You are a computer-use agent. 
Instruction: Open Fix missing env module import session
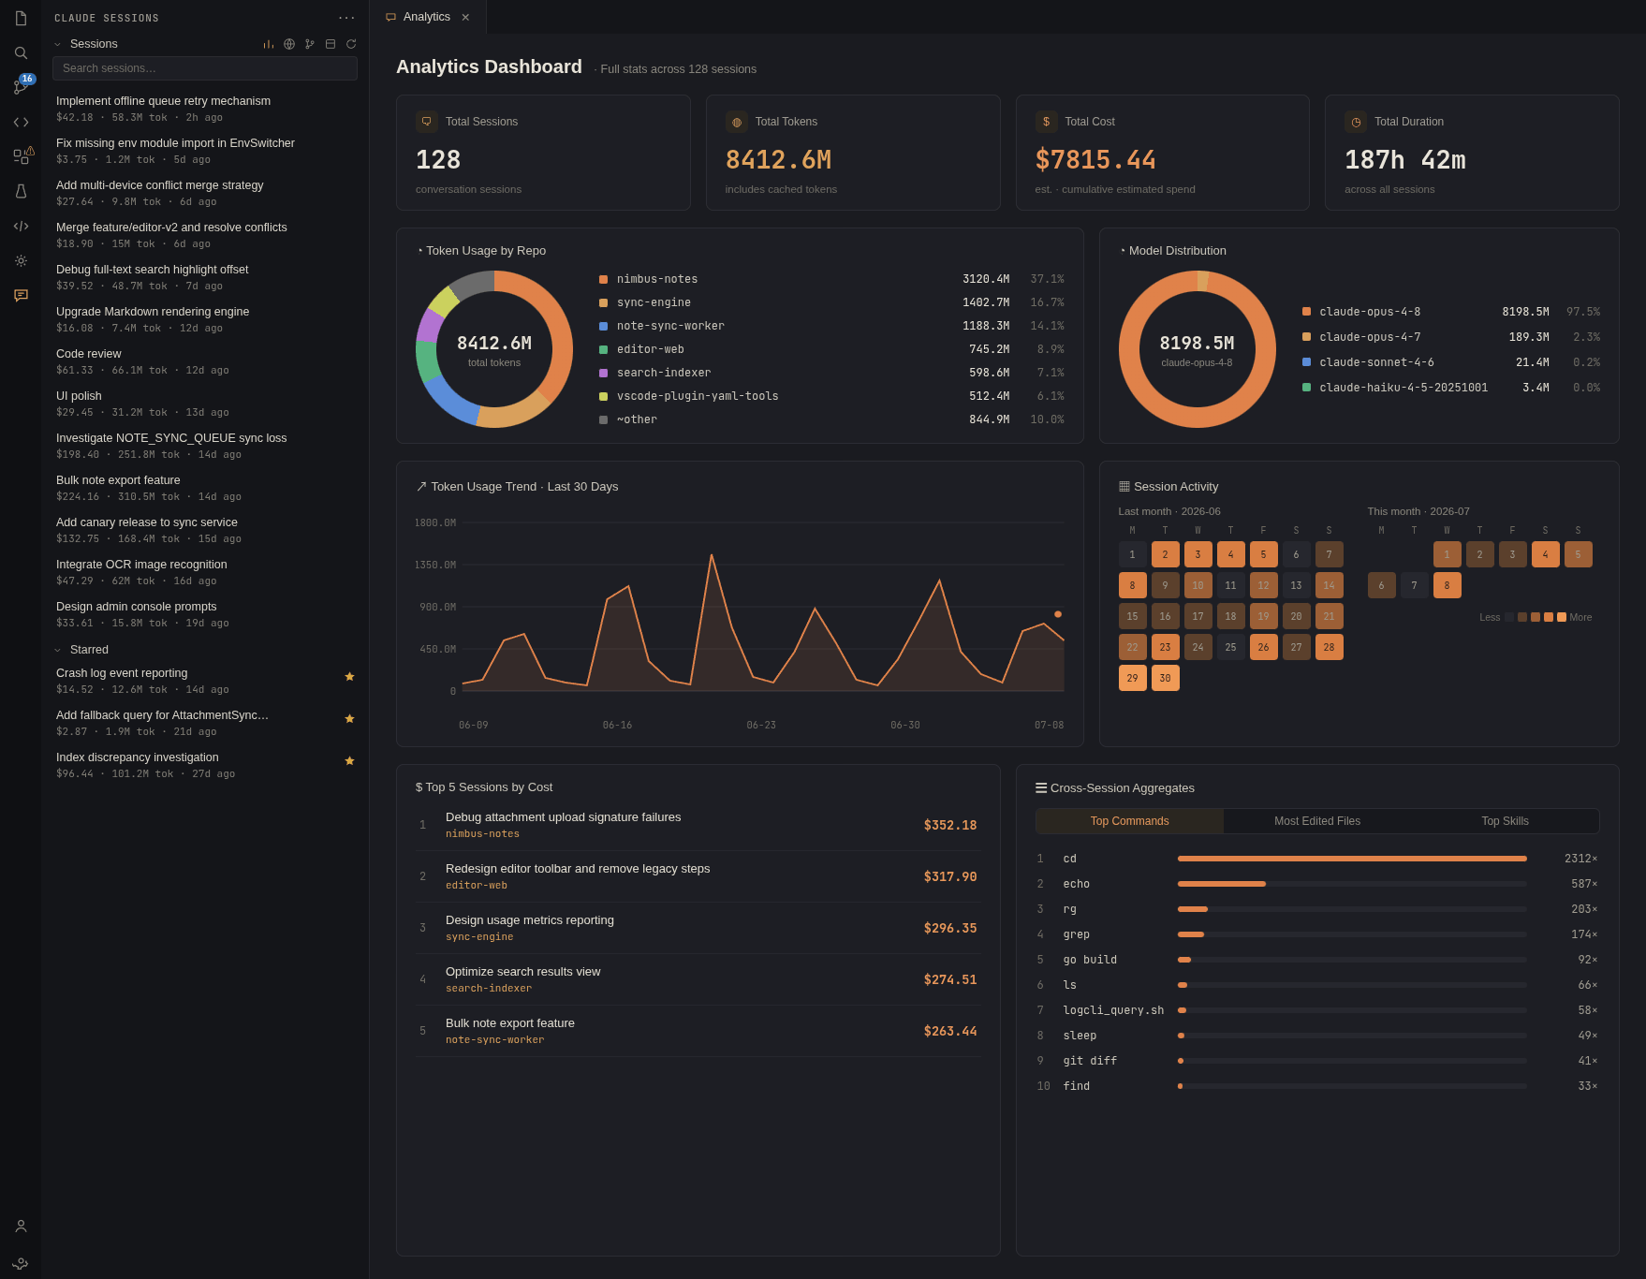[x=205, y=151]
